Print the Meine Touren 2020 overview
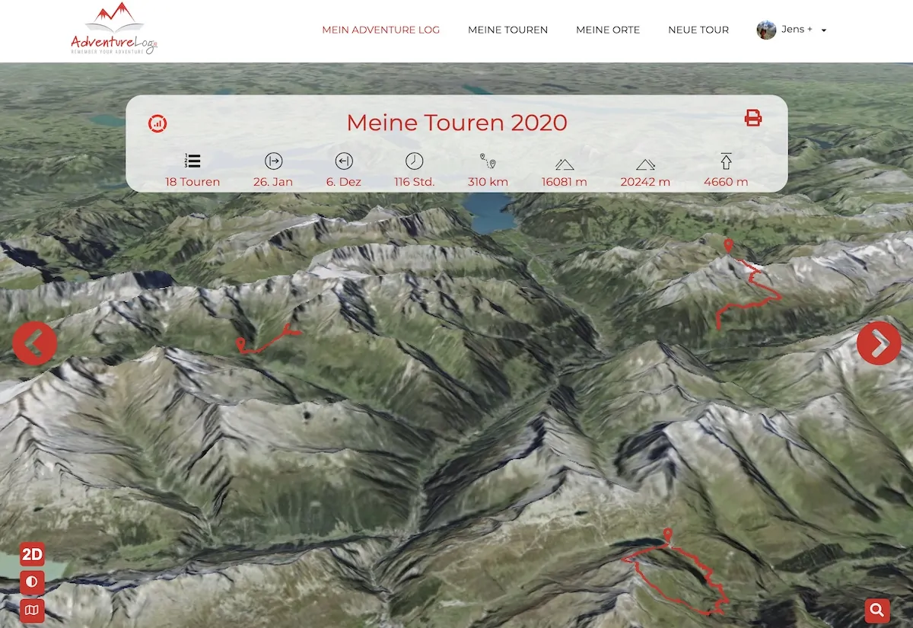Image resolution: width=913 pixels, height=628 pixels. coord(753,118)
